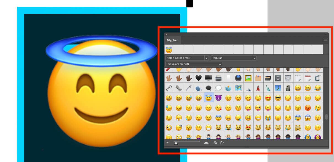334x162 pixels.
Task: Select the ballot box glyph
Action: click(x=228, y=88)
